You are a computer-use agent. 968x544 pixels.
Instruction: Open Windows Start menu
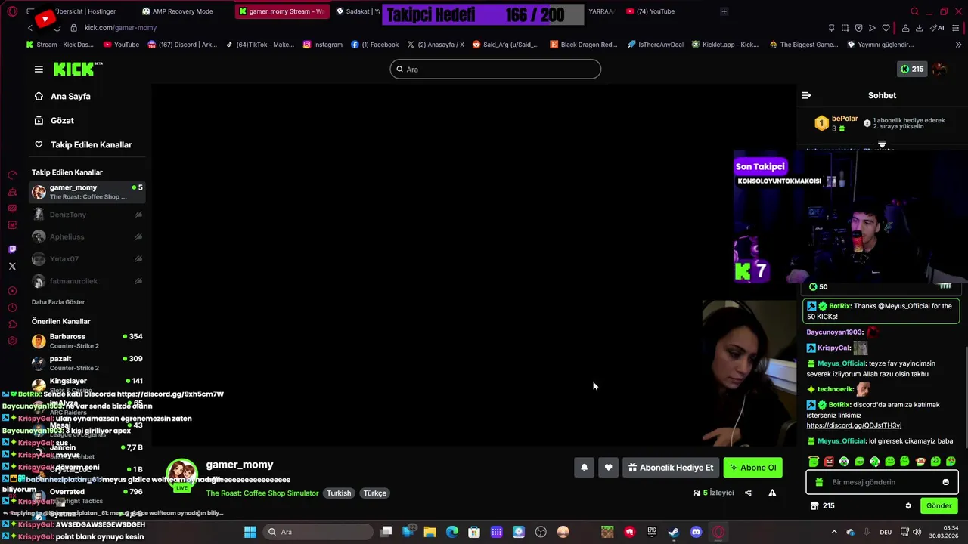250,532
